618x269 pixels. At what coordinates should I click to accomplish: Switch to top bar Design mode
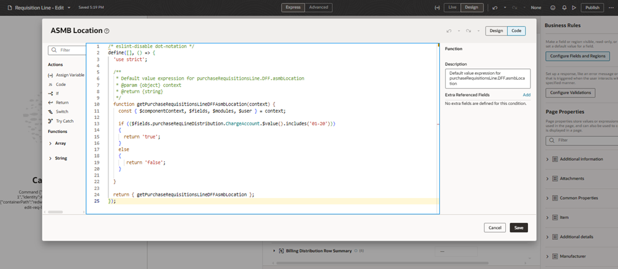tap(472, 8)
